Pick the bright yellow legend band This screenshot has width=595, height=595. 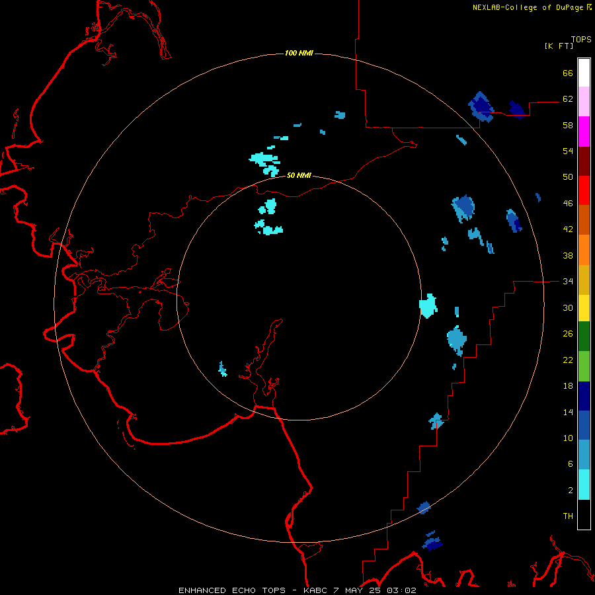(584, 308)
